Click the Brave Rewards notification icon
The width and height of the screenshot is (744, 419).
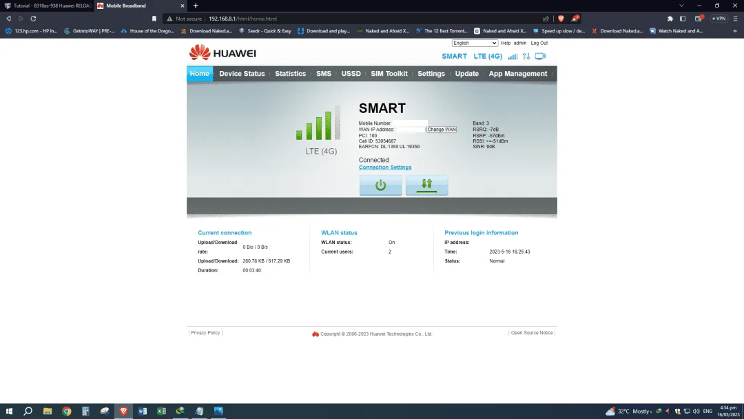point(575,19)
